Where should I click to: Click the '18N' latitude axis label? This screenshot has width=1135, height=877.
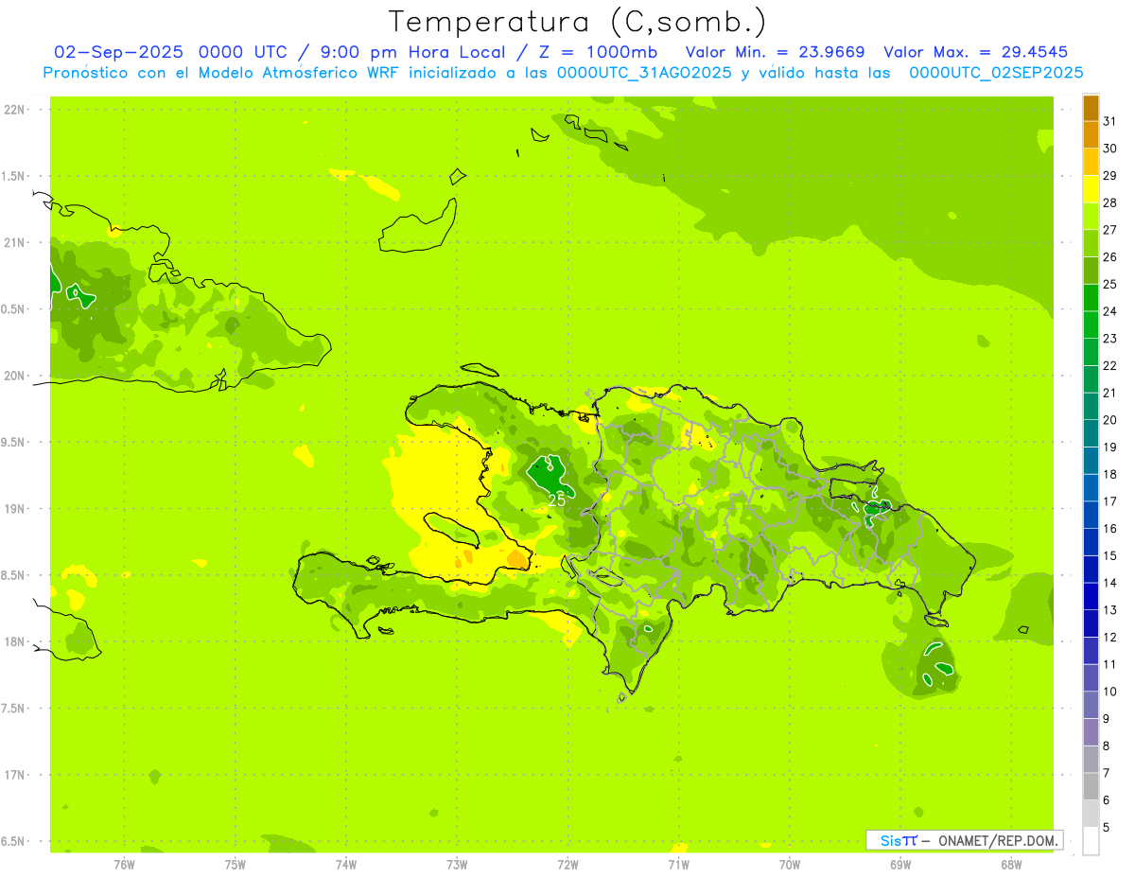click(x=15, y=641)
